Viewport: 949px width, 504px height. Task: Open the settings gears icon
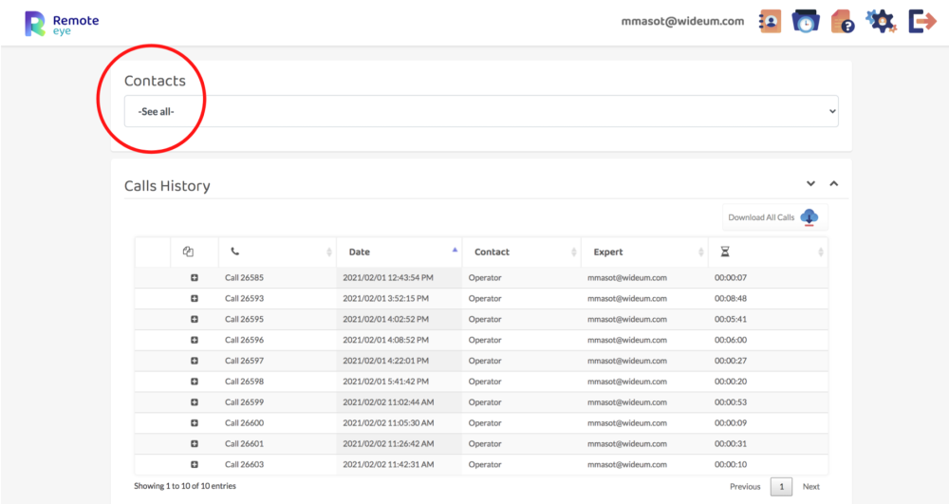(882, 21)
